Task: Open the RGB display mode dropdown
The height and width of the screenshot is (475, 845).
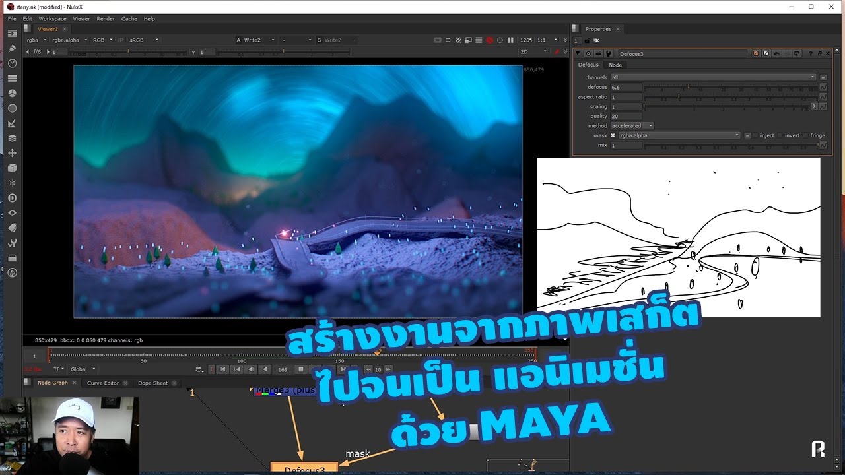Action: pos(102,40)
